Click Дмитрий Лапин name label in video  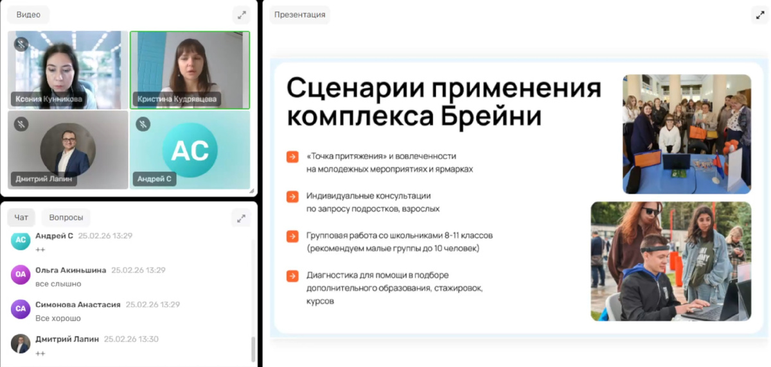pos(44,180)
